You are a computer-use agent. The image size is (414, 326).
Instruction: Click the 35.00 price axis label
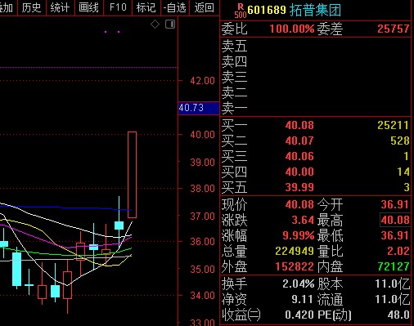tap(202, 270)
